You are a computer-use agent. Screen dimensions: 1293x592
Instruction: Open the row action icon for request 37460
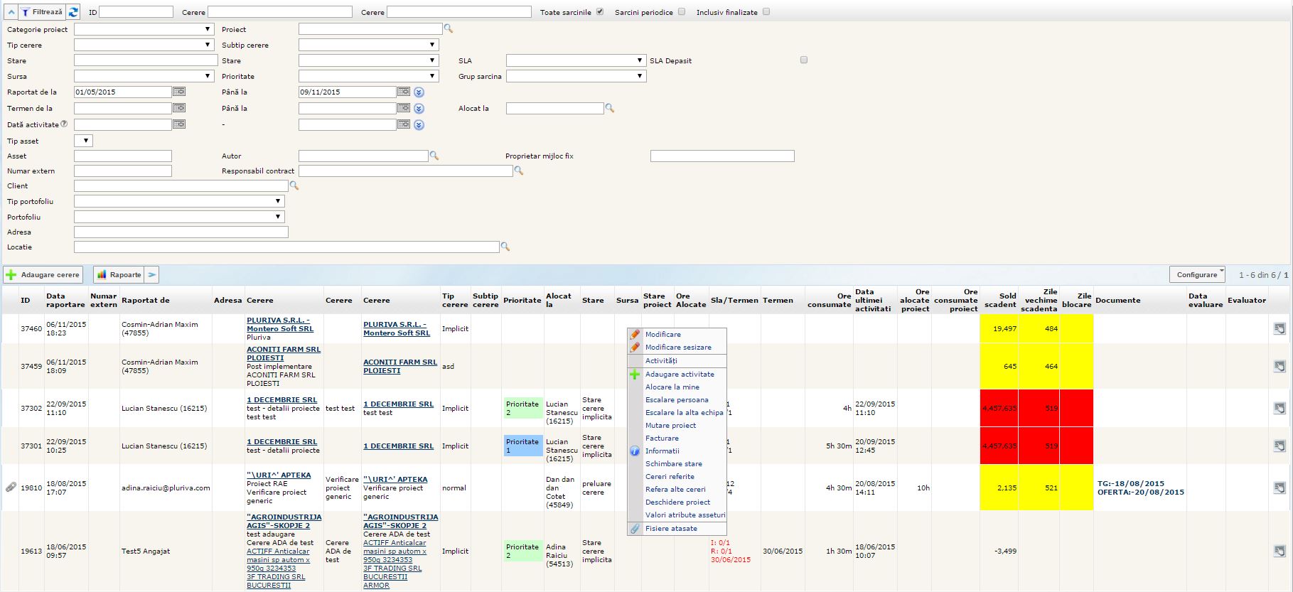[1279, 328]
